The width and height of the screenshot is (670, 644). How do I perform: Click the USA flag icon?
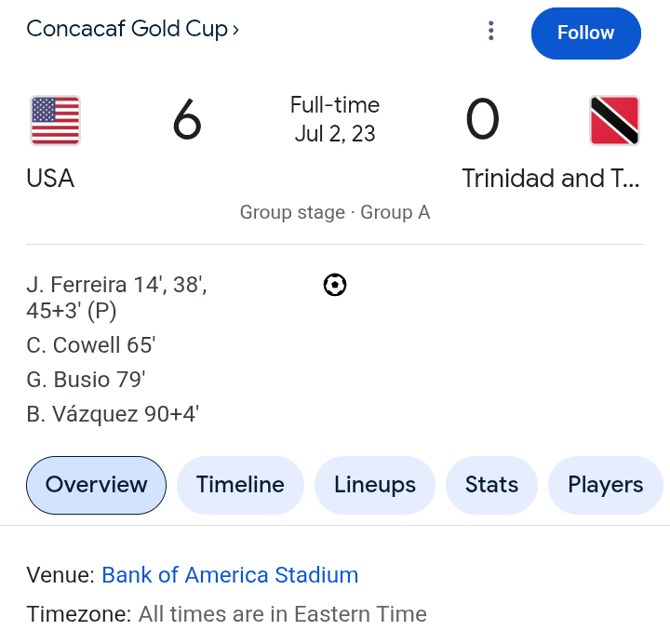tap(55, 120)
